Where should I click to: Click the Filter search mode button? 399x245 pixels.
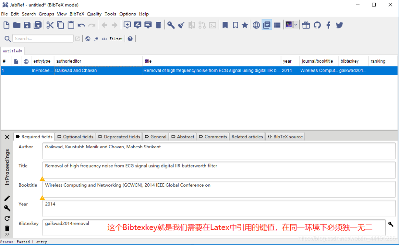[116, 39]
